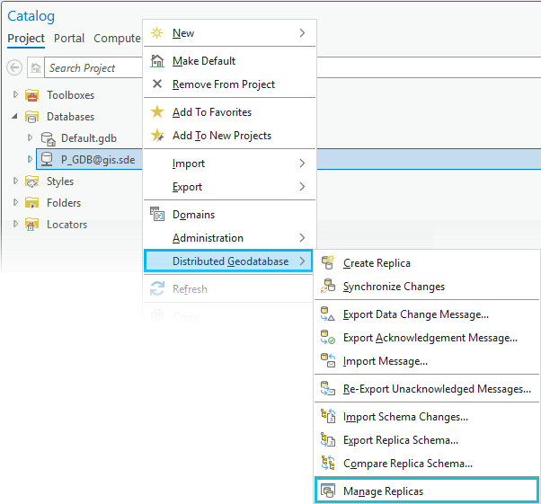Click the Import Message envelope icon
541x504 pixels.
point(328,360)
